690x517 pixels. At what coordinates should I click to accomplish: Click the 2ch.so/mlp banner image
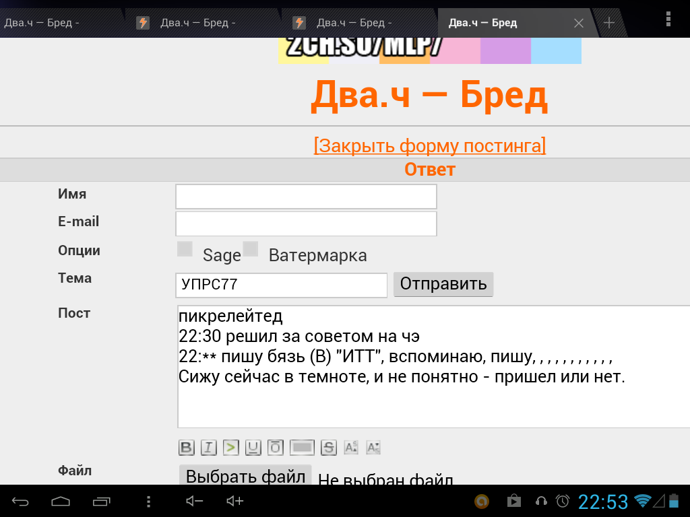(x=430, y=50)
